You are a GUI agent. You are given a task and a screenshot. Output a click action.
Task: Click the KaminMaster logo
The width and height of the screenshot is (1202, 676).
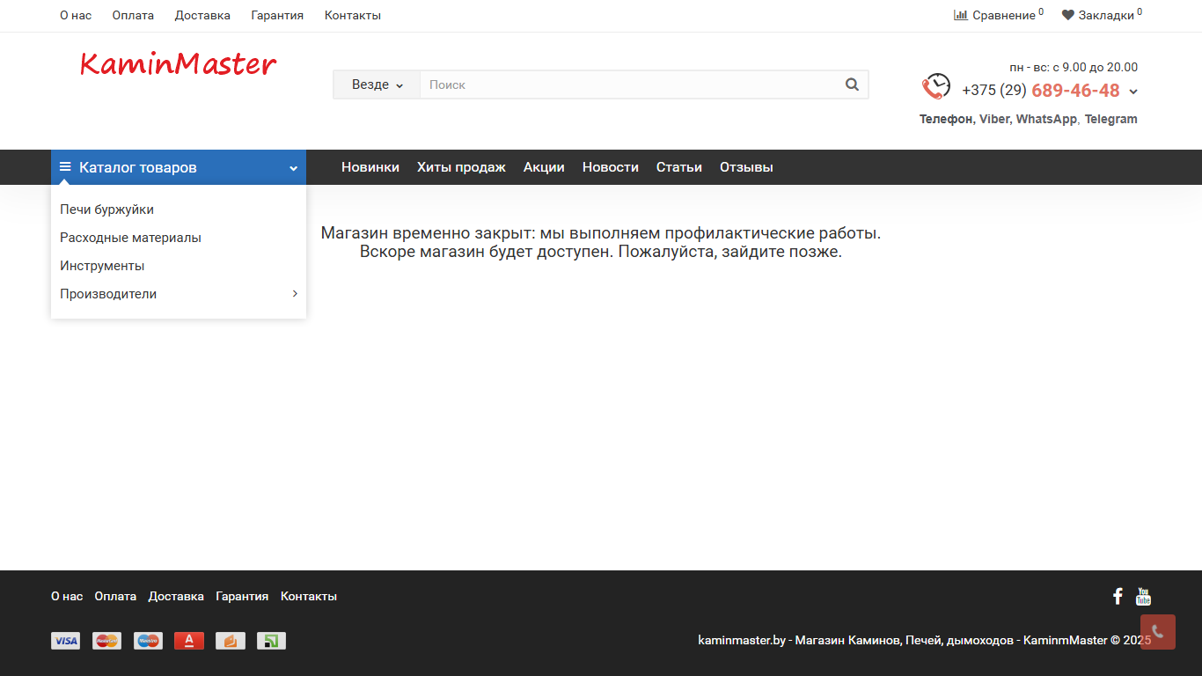click(x=178, y=64)
